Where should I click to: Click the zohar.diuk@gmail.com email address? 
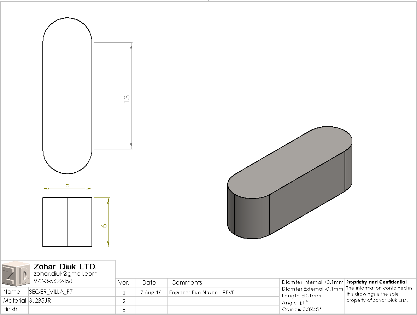point(65,274)
